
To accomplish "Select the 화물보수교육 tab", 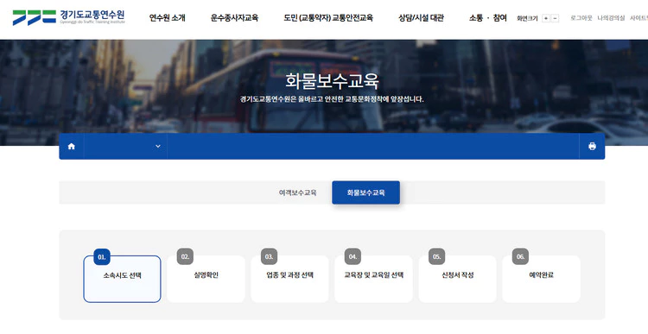I will tap(365, 192).
